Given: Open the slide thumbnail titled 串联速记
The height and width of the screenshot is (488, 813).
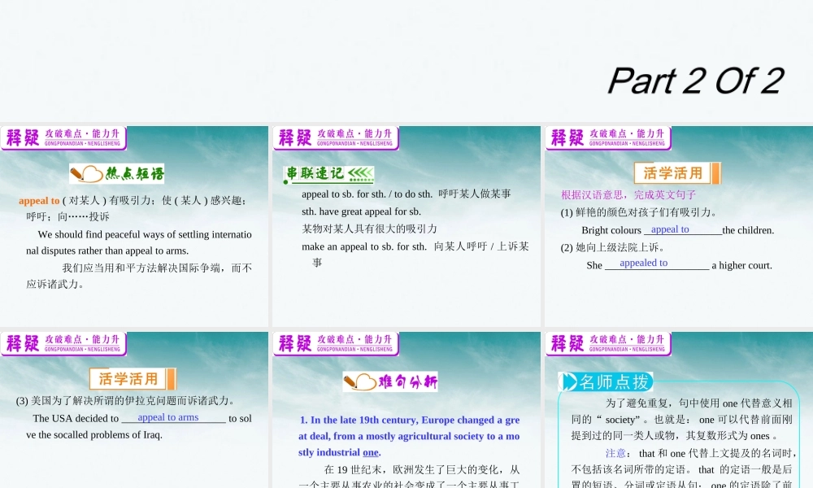Looking at the screenshot, I should [x=406, y=226].
